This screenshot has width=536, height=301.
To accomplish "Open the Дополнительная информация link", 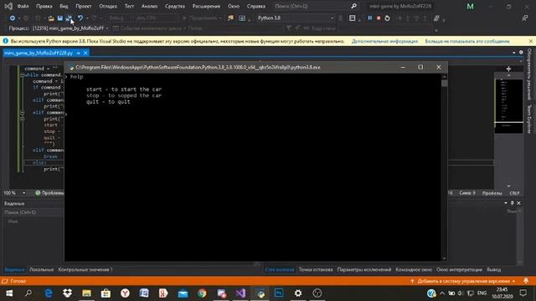I will 384,41.
